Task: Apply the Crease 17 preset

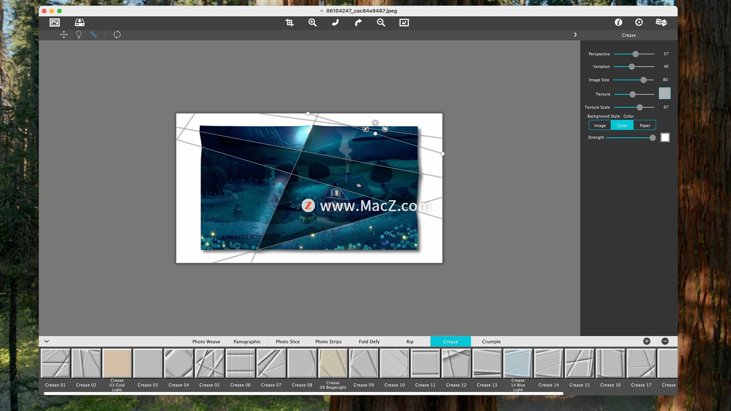Action: (641, 363)
